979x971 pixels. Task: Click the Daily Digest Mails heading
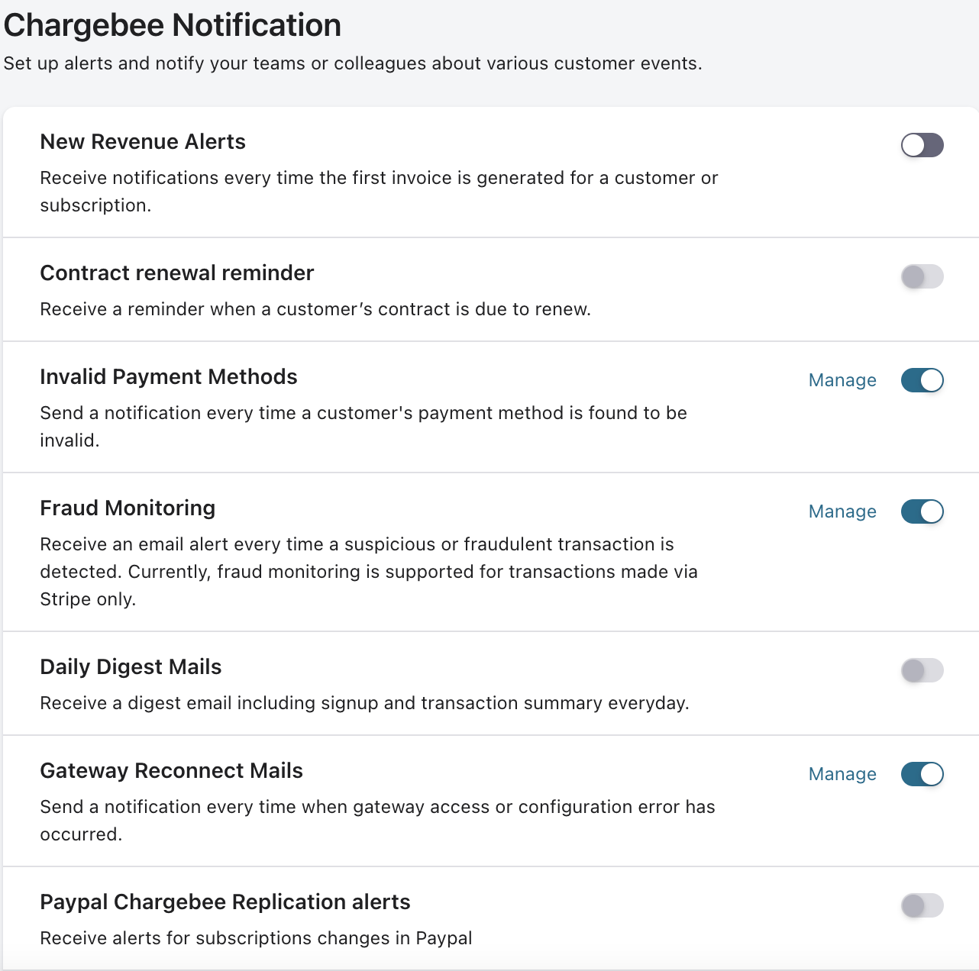click(x=131, y=667)
